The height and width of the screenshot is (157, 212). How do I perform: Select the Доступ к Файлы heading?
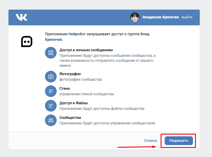74,103
